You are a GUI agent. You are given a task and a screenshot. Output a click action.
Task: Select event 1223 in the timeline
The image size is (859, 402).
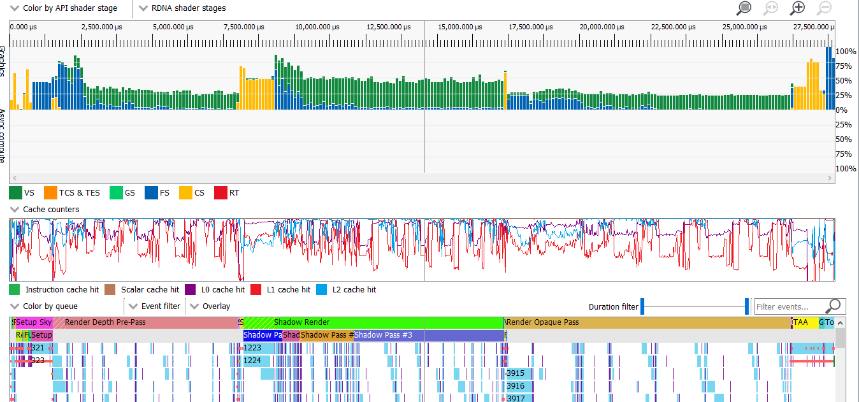click(259, 348)
